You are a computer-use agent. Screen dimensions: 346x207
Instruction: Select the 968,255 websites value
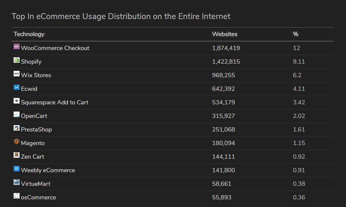pyautogui.click(x=223, y=75)
